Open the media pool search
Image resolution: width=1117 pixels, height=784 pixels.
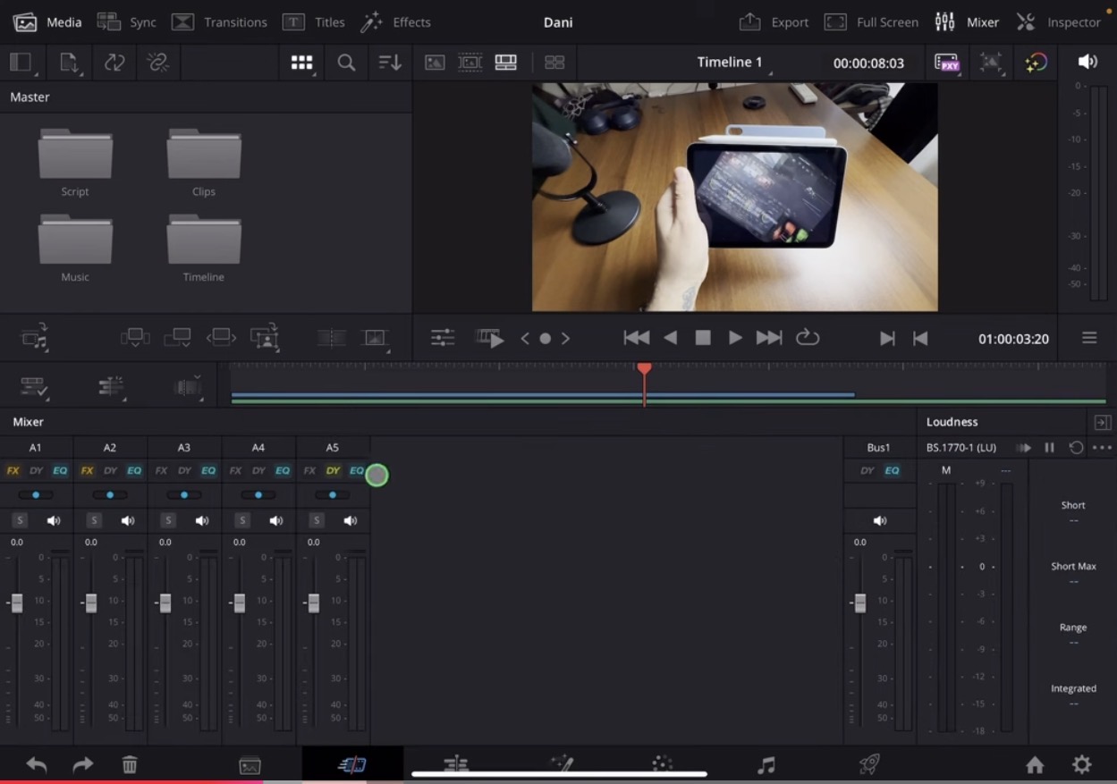point(345,63)
